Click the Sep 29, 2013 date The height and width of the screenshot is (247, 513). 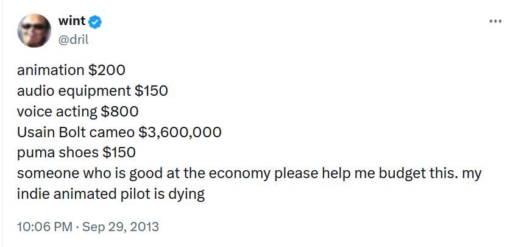click(122, 227)
